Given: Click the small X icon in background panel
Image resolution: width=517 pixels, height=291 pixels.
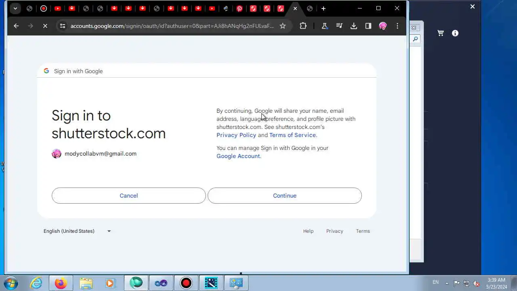Looking at the screenshot, I should tap(414, 28).
